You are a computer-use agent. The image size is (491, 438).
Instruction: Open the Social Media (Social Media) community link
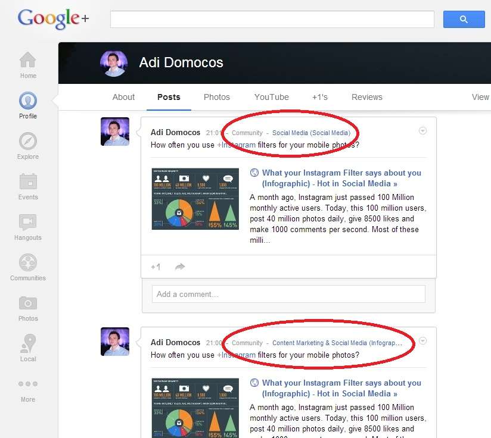(x=311, y=133)
